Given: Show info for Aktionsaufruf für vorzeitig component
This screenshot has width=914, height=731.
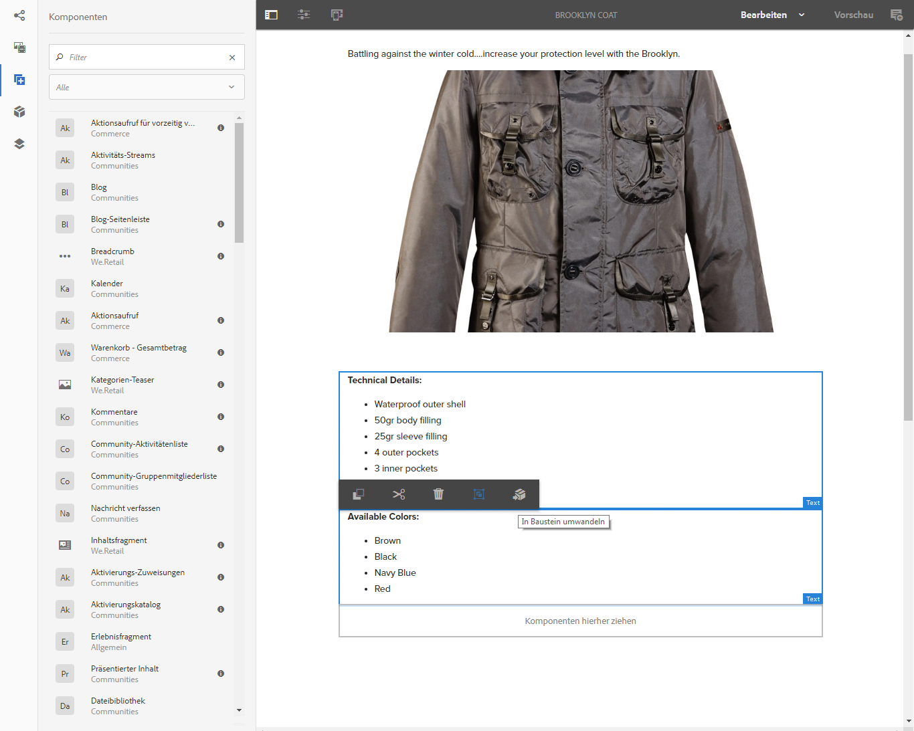Looking at the screenshot, I should pyautogui.click(x=221, y=128).
